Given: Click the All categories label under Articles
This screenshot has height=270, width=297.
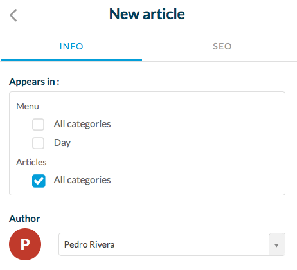Looking at the screenshot, I should pyautogui.click(x=82, y=180).
